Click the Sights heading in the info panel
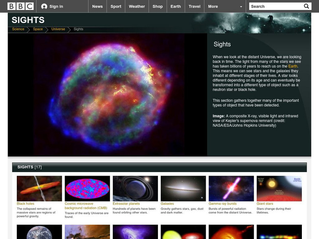 222,44
